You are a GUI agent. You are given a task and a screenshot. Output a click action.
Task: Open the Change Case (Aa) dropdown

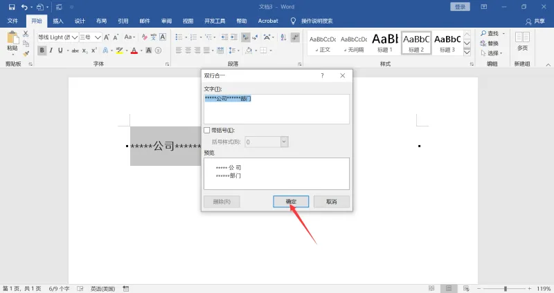click(x=129, y=37)
